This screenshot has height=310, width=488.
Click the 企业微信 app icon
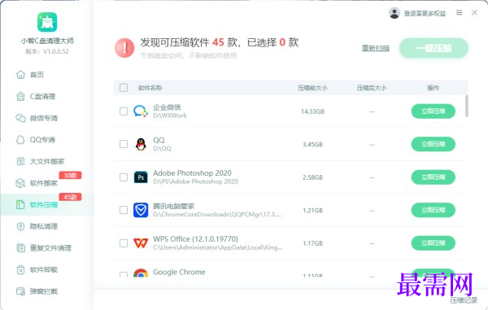pos(141,111)
